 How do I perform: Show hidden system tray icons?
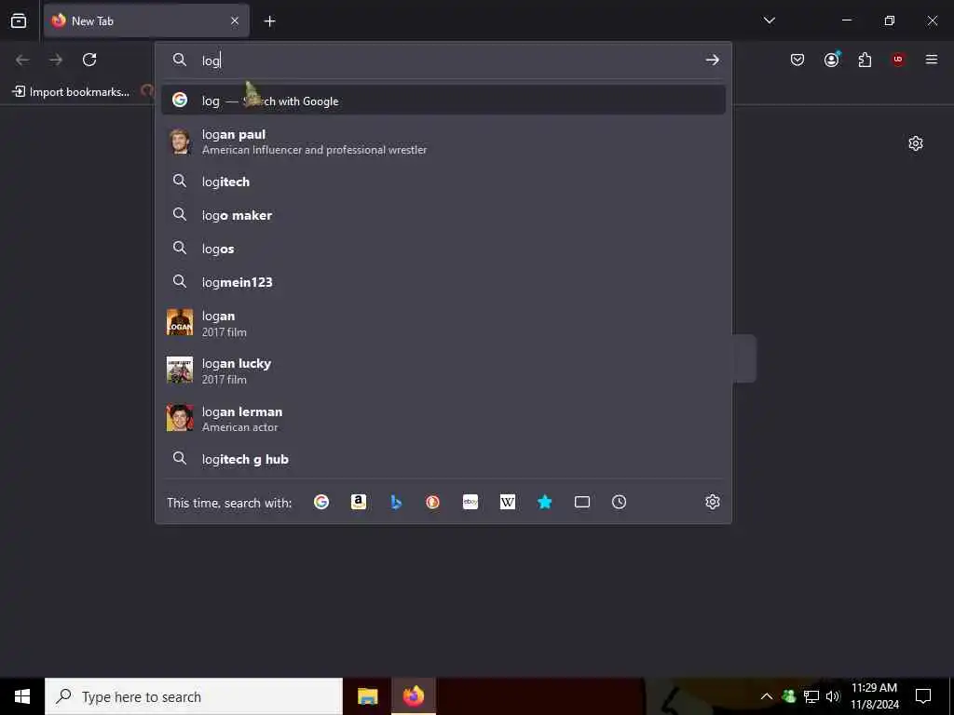click(x=767, y=696)
